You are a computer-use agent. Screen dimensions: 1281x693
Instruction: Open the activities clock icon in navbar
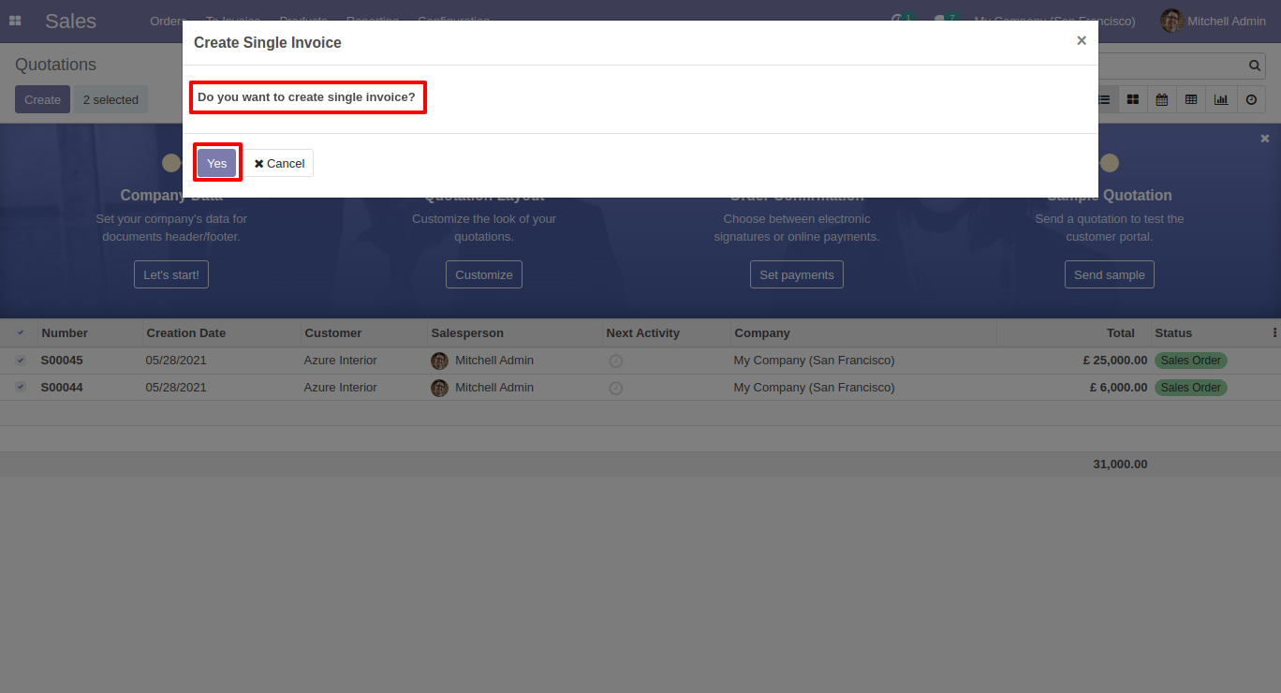(901, 21)
